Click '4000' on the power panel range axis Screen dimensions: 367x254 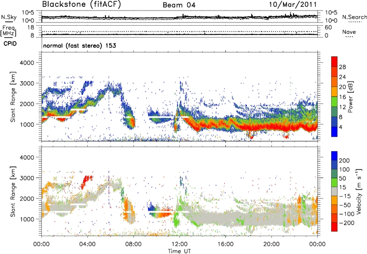[x=27, y=63]
